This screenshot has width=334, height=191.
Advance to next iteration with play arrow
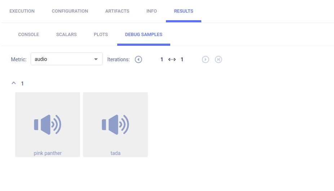(206, 59)
